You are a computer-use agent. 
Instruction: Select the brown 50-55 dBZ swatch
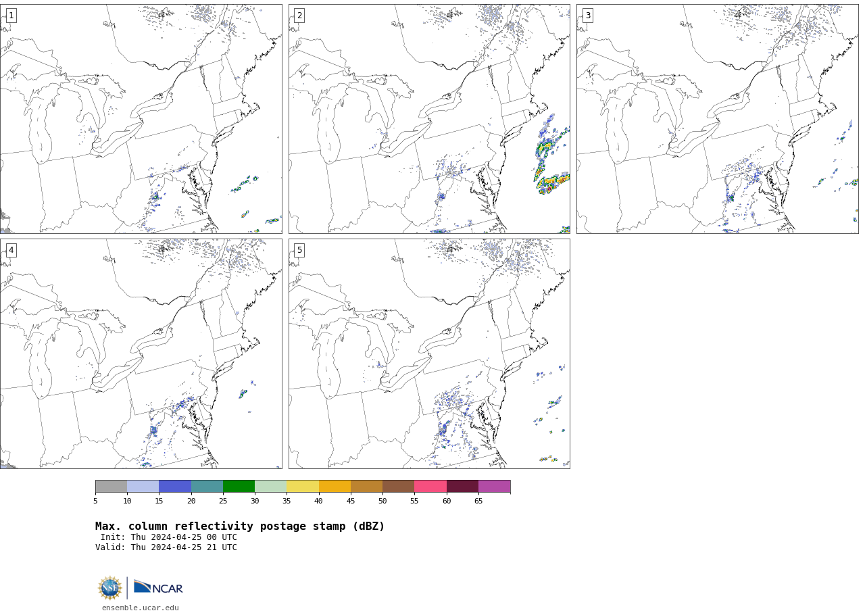click(399, 487)
